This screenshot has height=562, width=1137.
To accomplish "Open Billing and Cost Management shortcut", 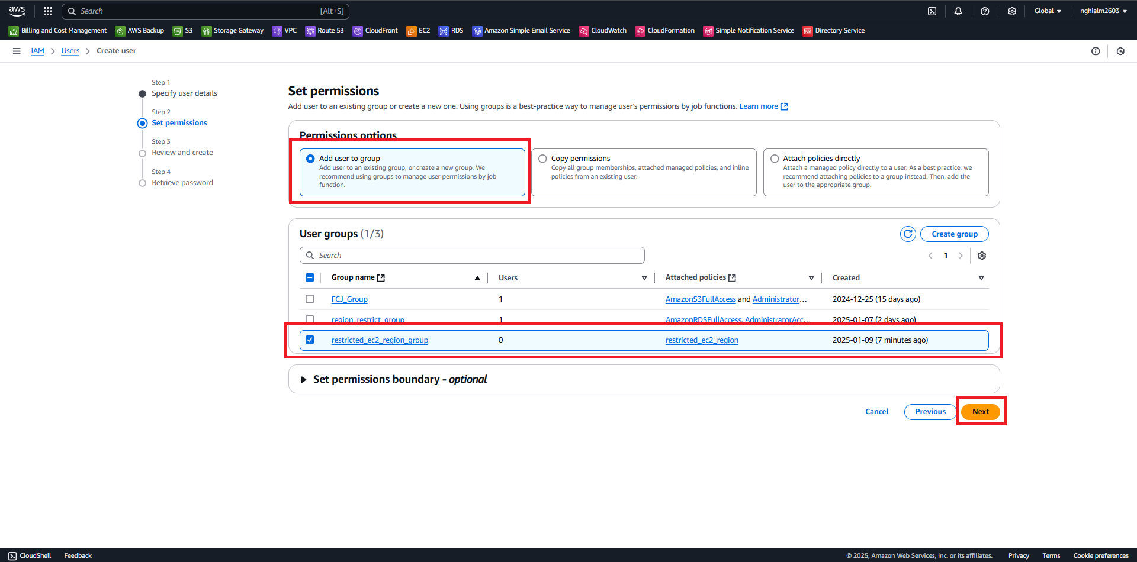I will 58,31.
